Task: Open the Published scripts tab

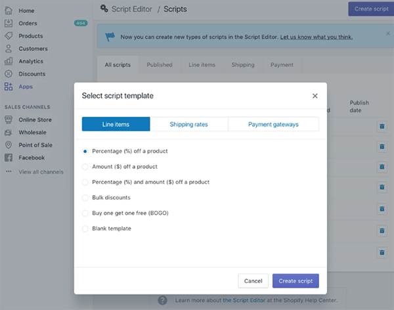Action: (x=160, y=65)
